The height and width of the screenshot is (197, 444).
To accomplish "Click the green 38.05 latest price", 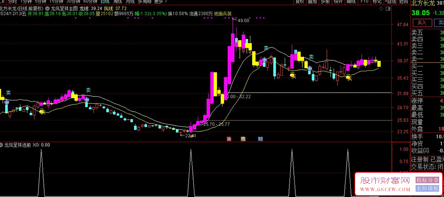I will 420,13.
